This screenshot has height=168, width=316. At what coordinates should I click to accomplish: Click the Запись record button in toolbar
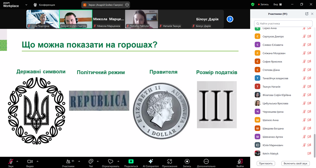click(187, 161)
